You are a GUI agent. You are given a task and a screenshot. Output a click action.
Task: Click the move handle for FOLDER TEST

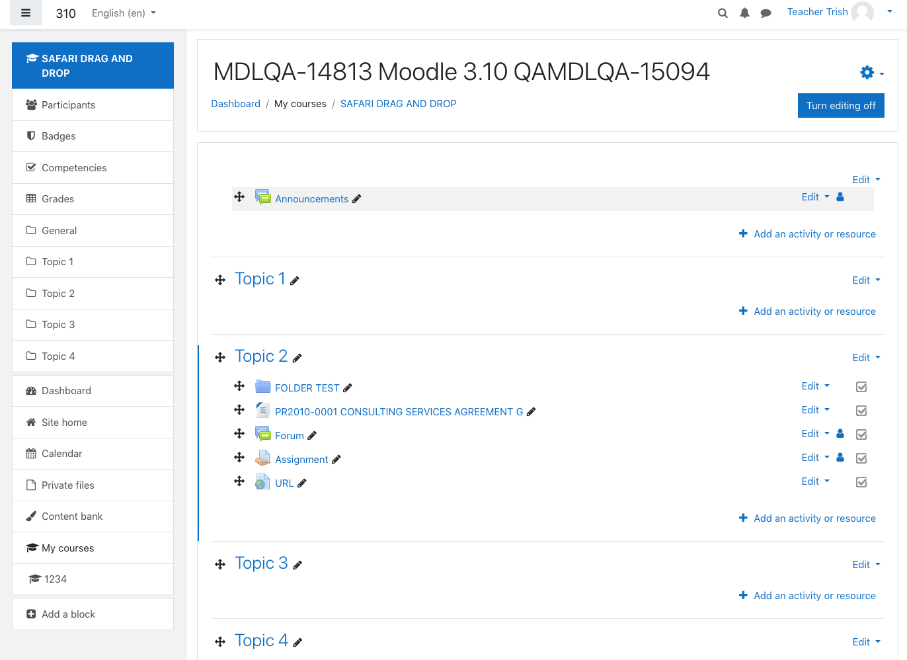(239, 386)
